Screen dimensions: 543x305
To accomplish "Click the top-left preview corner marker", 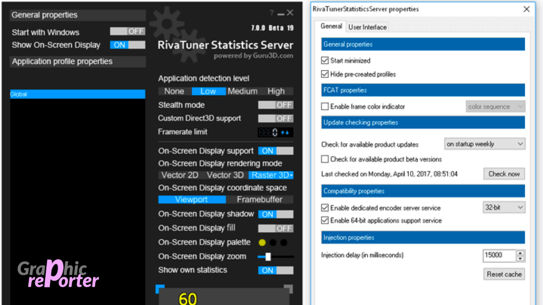I will coord(160,289).
